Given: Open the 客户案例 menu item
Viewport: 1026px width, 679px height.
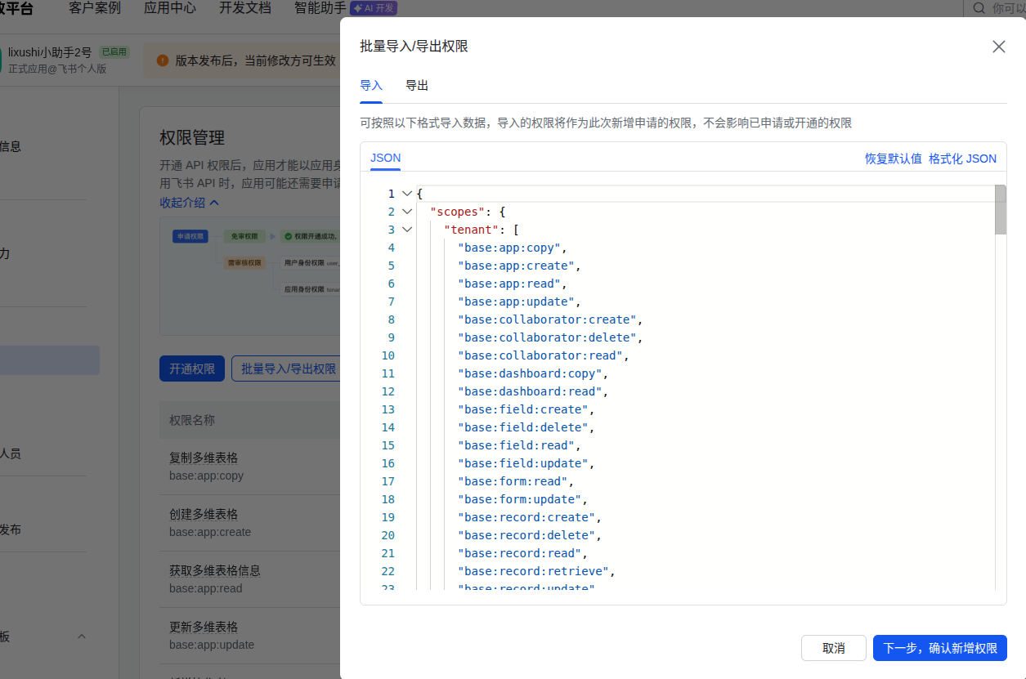Looking at the screenshot, I should 94,8.
